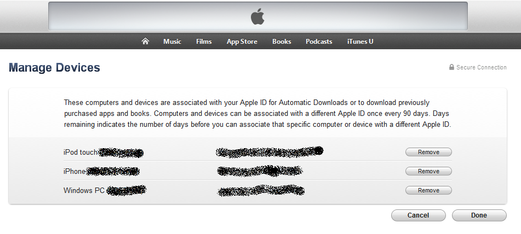
Task: Open the Music section
Action: (x=172, y=42)
